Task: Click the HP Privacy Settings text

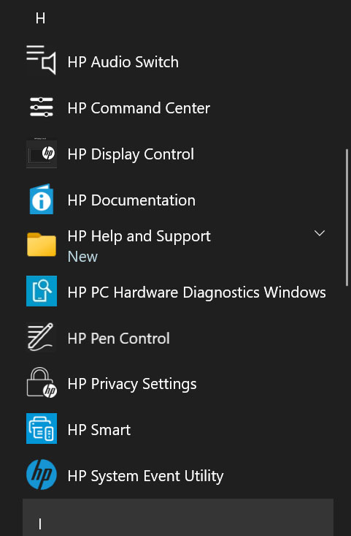Action: point(132,384)
